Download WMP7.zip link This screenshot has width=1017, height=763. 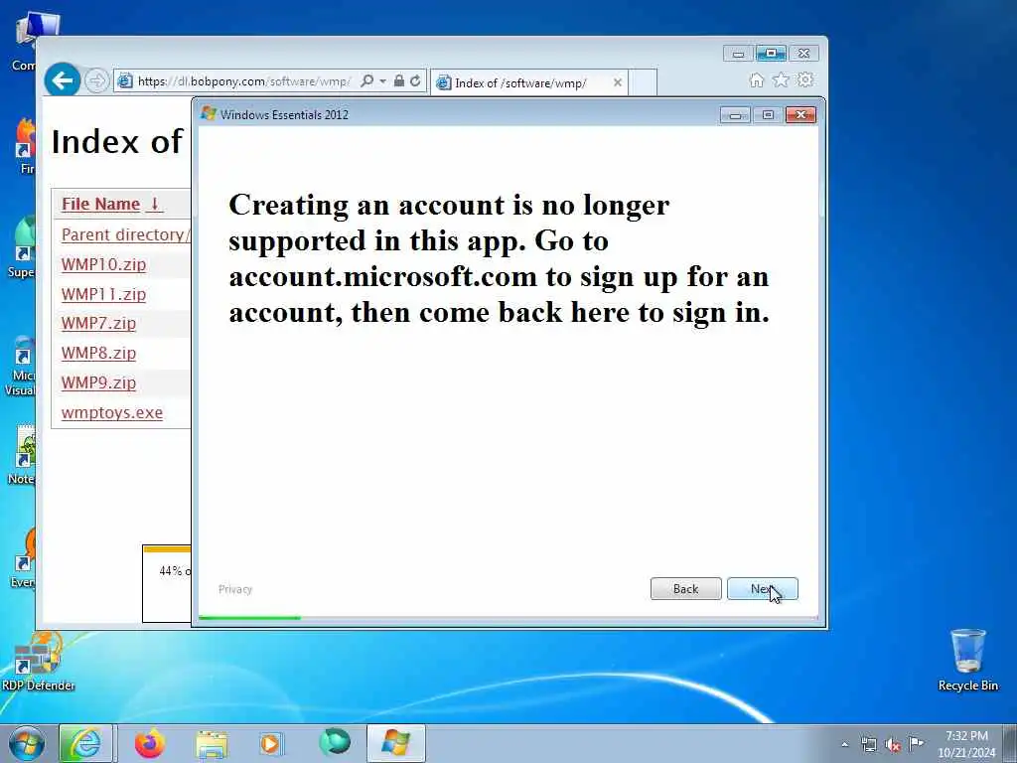[98, 323]
